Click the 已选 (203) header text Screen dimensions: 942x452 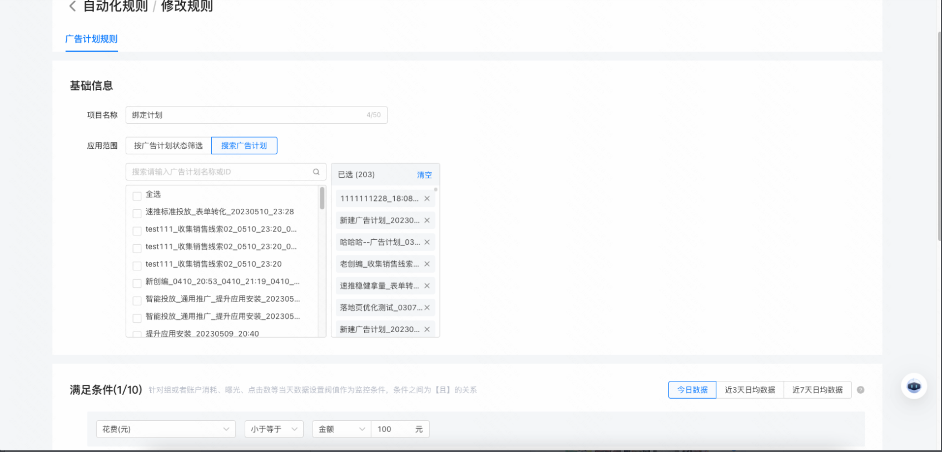356,174
